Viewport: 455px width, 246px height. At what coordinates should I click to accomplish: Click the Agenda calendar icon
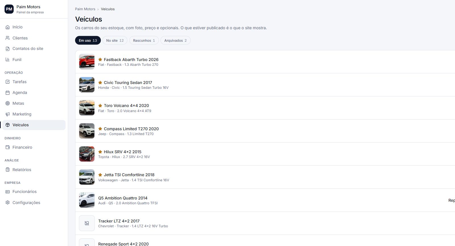(x=8, y=92)
